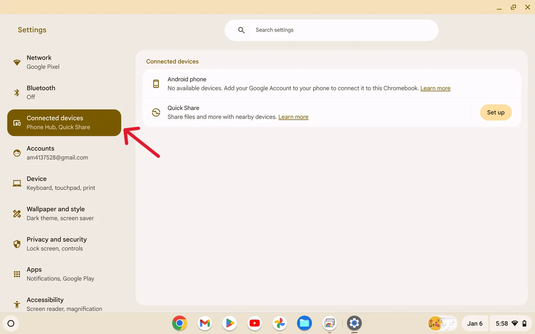Click the brush icon beside Wallpaper and style
The image size is (535, 334).
coord(17,214)
